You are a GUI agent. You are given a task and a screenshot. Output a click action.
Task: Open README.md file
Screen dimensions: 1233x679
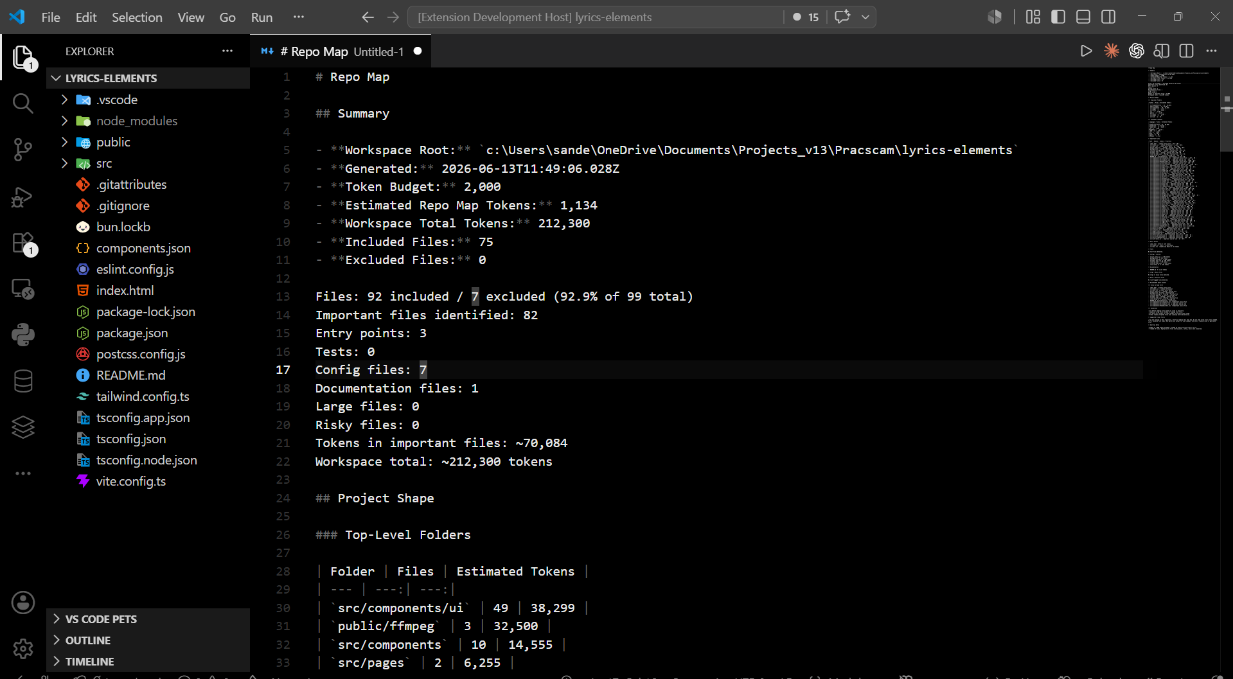(148, 375)
